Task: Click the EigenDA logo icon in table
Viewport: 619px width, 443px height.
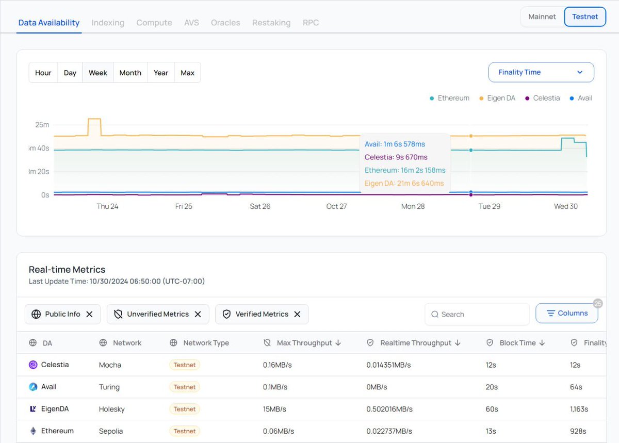Action: click(x=33, y=409)
